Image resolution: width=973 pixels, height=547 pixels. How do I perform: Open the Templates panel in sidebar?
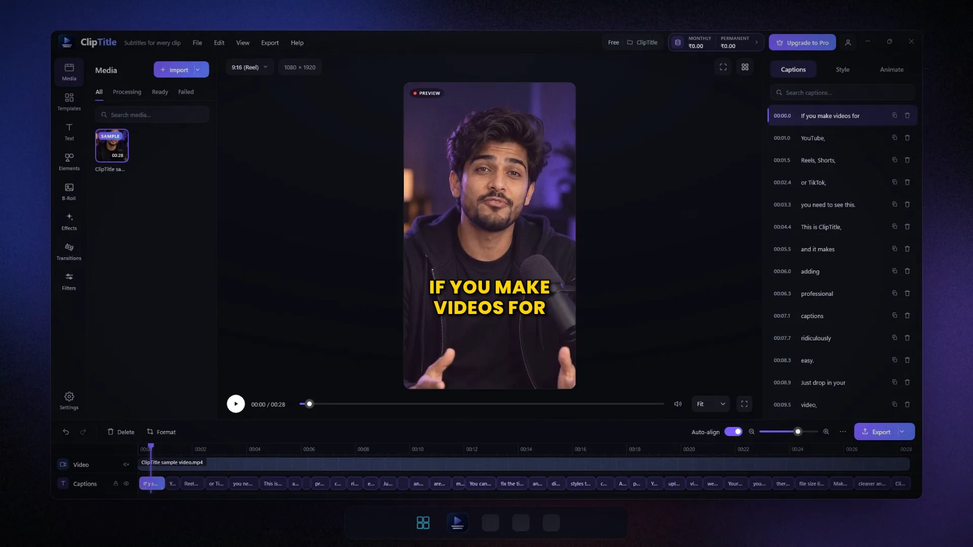coord(69,102)
